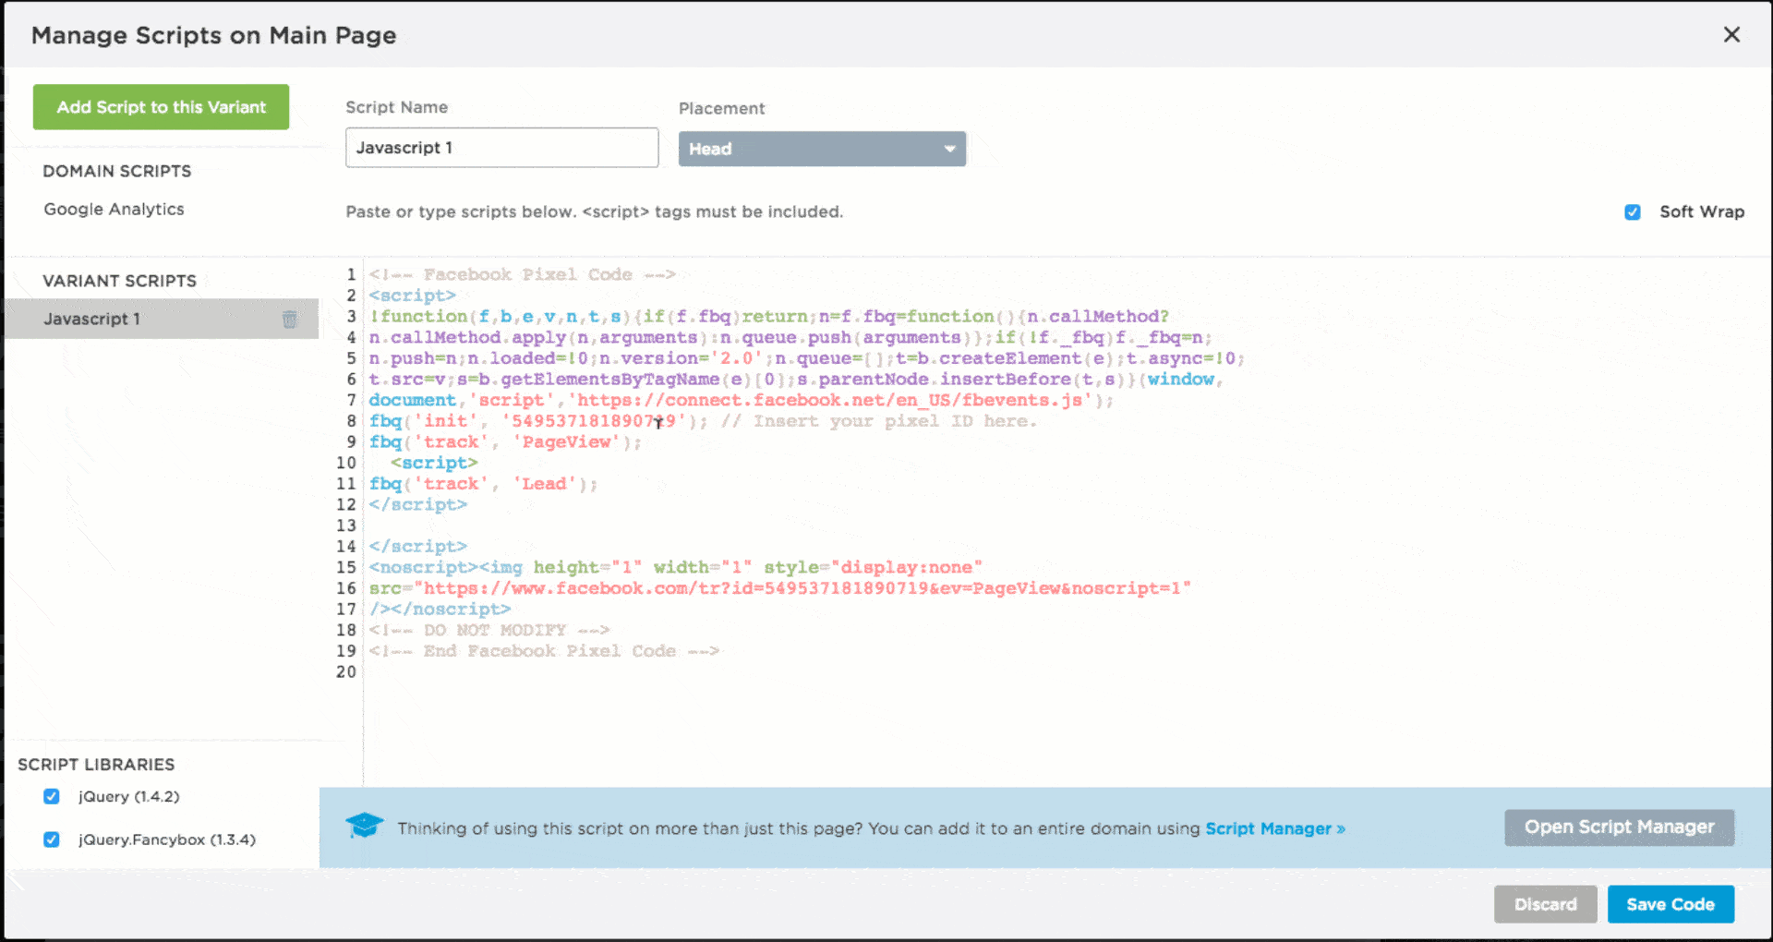Image resolution: width=1773 pixels, height=942 pixels.
Task: Close the Manage Scripts dialog
Action: coord(1731,35)
